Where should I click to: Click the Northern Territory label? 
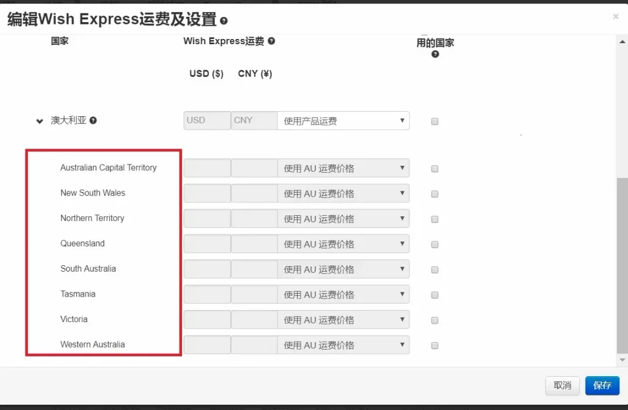[92, 218]
